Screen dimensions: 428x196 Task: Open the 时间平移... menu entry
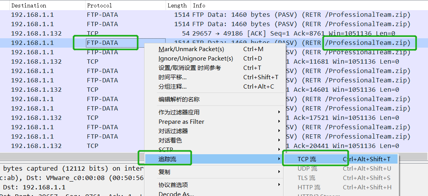(x=215, y=77)
